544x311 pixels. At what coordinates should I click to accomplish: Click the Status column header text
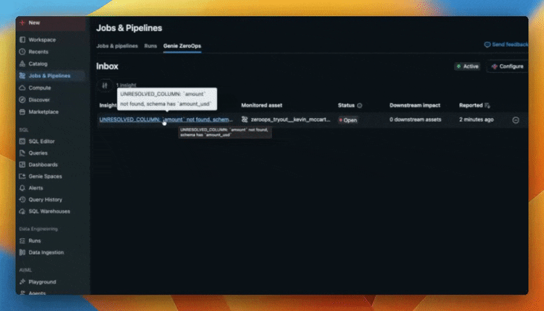[346, 106]
